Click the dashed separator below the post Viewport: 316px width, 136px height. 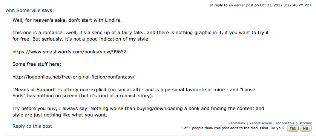[158, 136]
